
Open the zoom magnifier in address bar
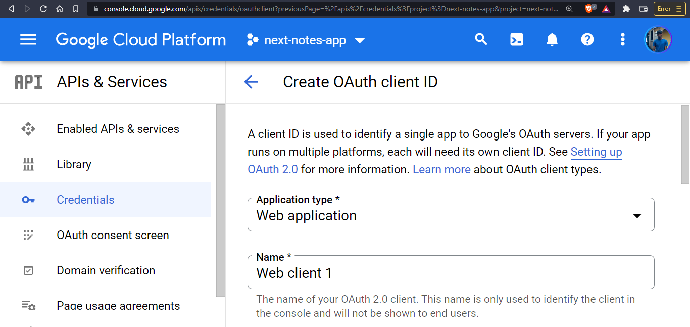tap(569, 9)
